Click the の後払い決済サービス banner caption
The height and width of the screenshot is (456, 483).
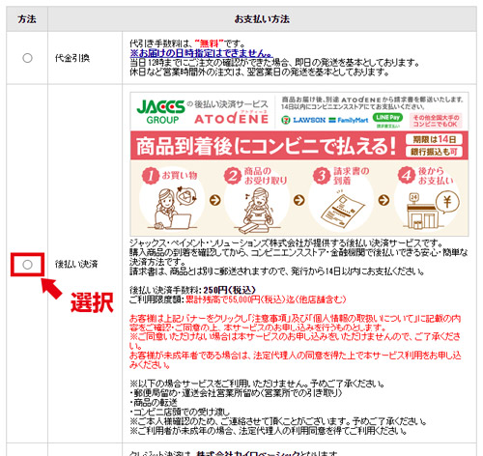pyautogui.click(x=228, y=104)
